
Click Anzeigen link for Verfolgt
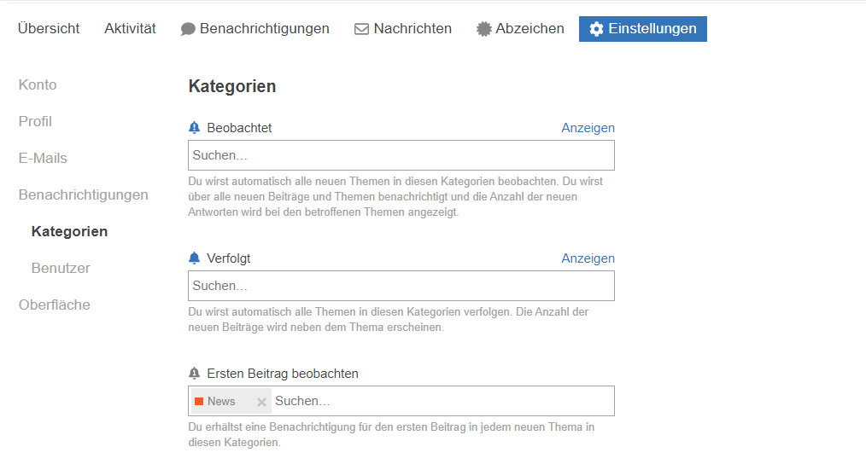588,258
